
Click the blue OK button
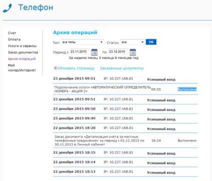point(151,42)
